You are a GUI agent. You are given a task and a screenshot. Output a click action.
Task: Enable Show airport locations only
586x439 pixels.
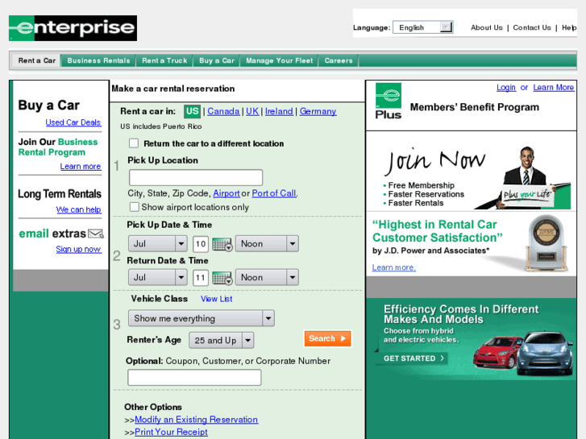[x=134, y=207]
